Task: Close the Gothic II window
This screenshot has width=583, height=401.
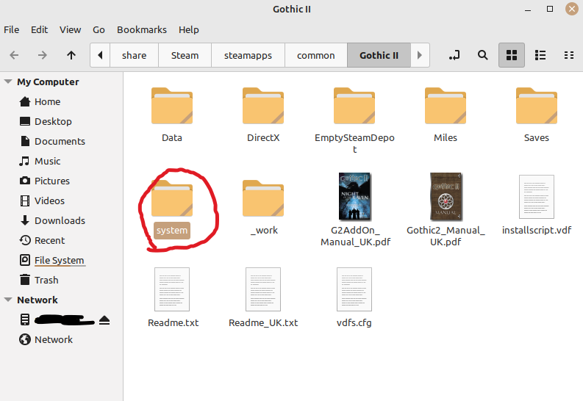Action: (572, 9)
